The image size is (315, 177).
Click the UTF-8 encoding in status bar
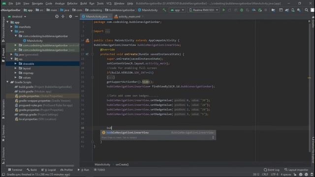click(275, 175)
